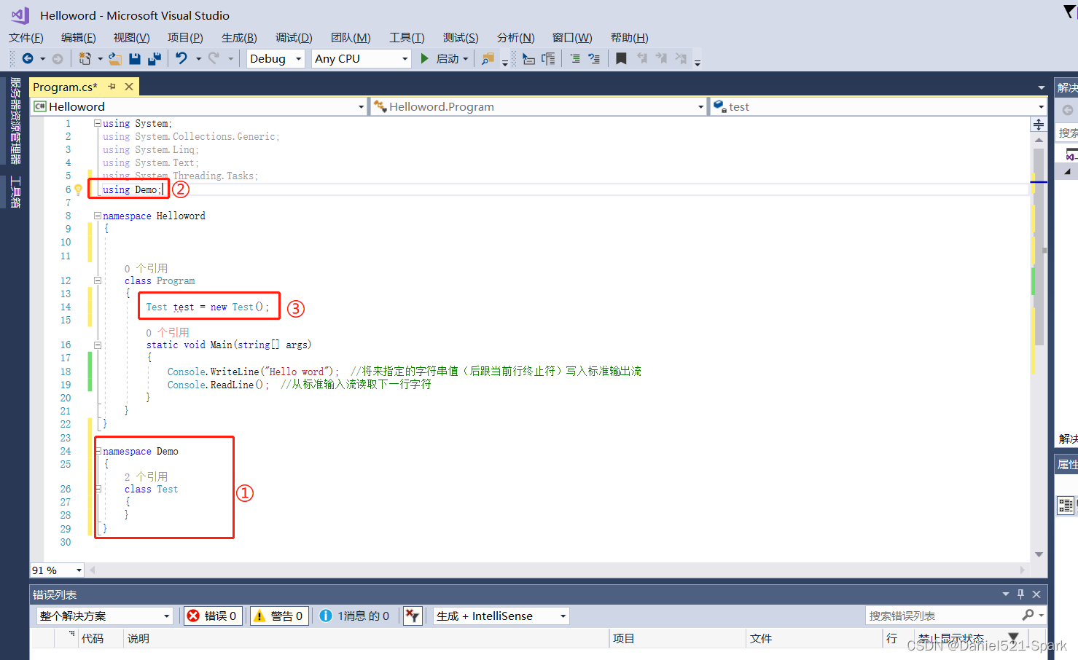Toggle bookmark with the Bookmark icon

click(x=621, y=58)
